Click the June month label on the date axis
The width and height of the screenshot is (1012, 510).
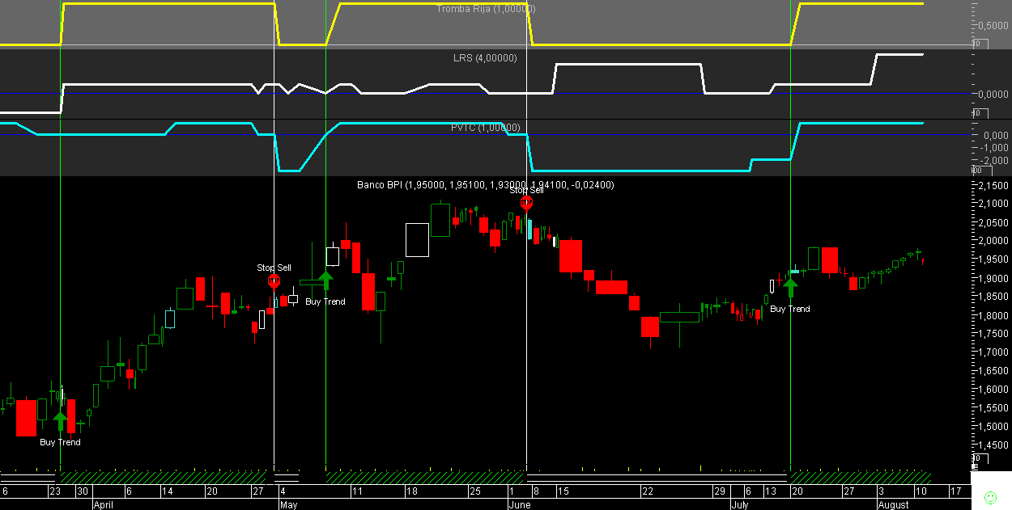[x=519, y=504]
